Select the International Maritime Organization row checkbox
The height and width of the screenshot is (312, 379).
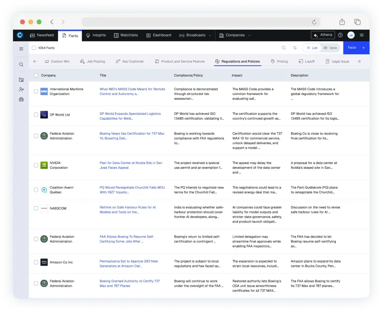pos(36,91)
